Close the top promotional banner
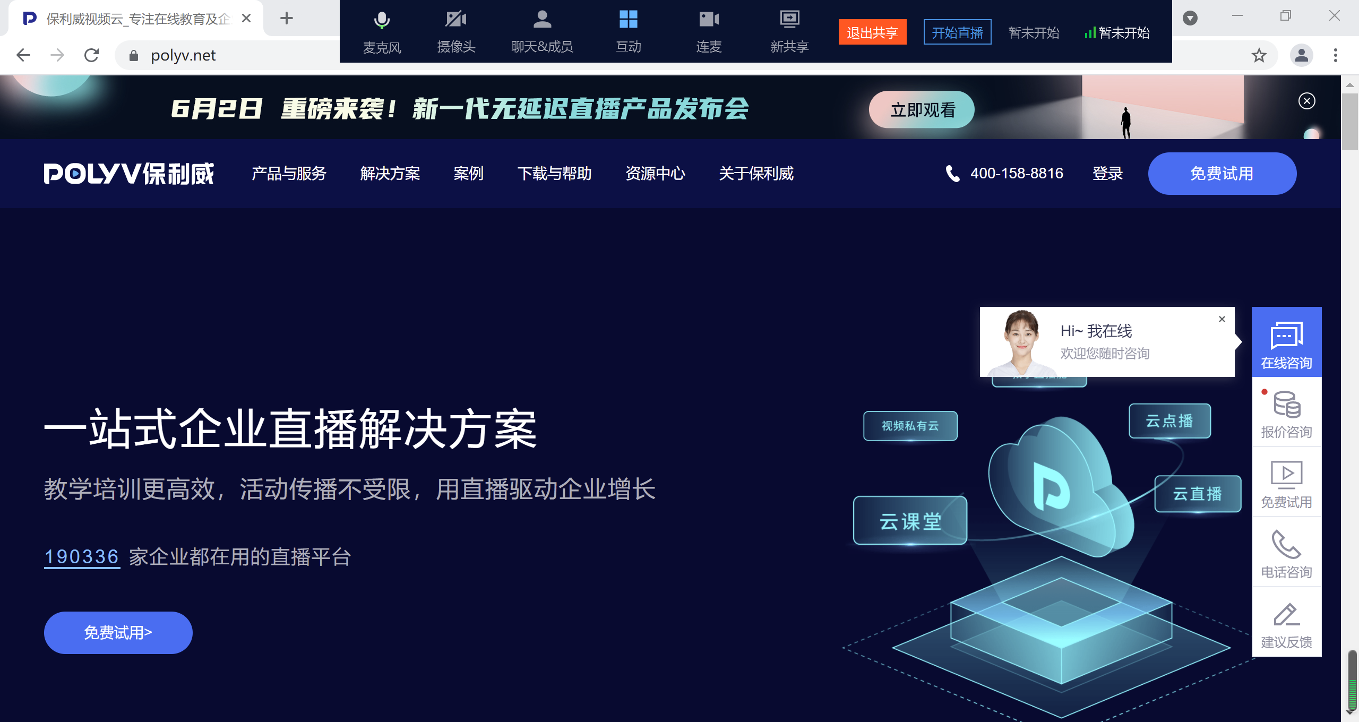The height and width of the screenshot is (722, 1359). [1306, 101]
